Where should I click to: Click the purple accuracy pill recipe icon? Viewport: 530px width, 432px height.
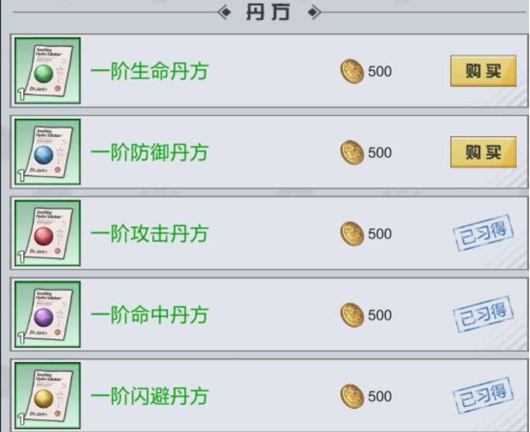(48, 314)
